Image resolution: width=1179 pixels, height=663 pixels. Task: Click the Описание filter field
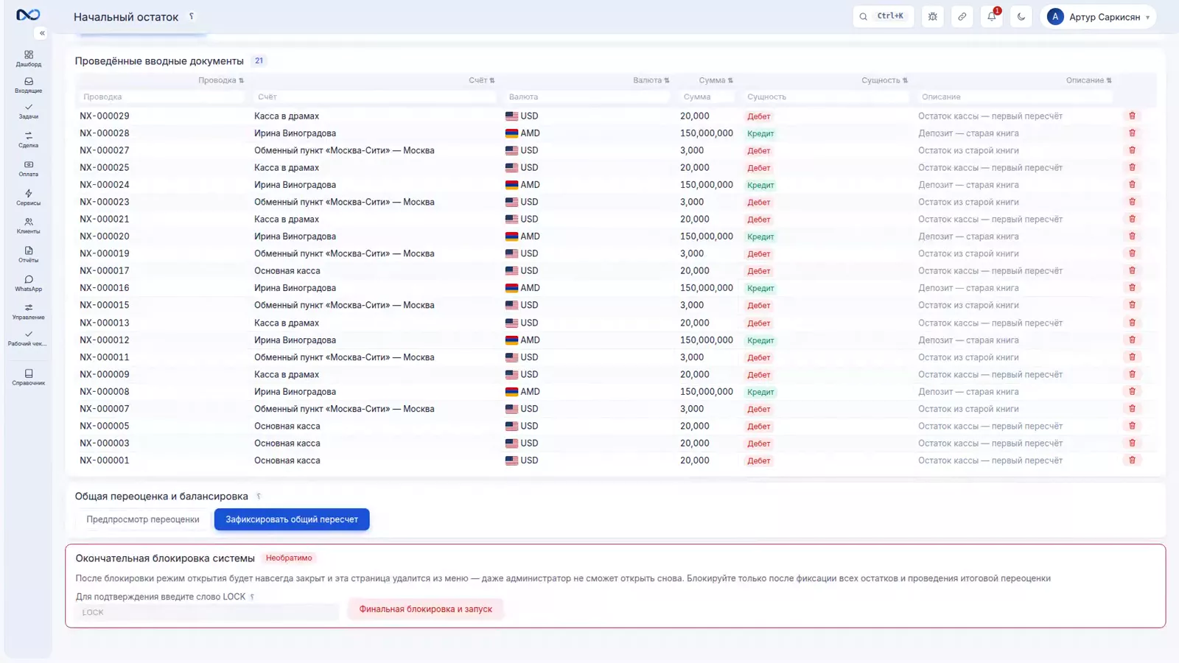[x=1015, y=97]
